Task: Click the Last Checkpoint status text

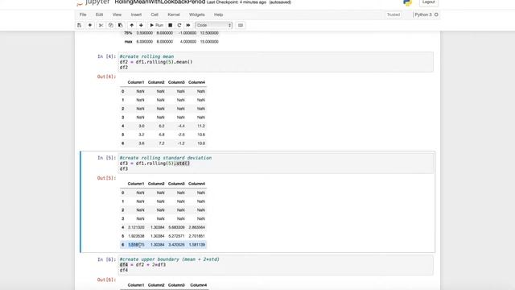Action: tap(237, 2)
